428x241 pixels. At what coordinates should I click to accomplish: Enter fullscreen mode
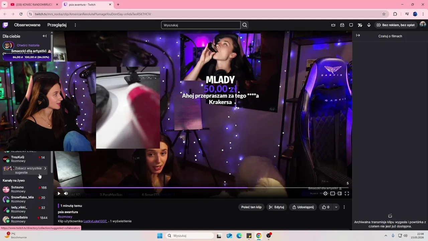pos(347,193)
